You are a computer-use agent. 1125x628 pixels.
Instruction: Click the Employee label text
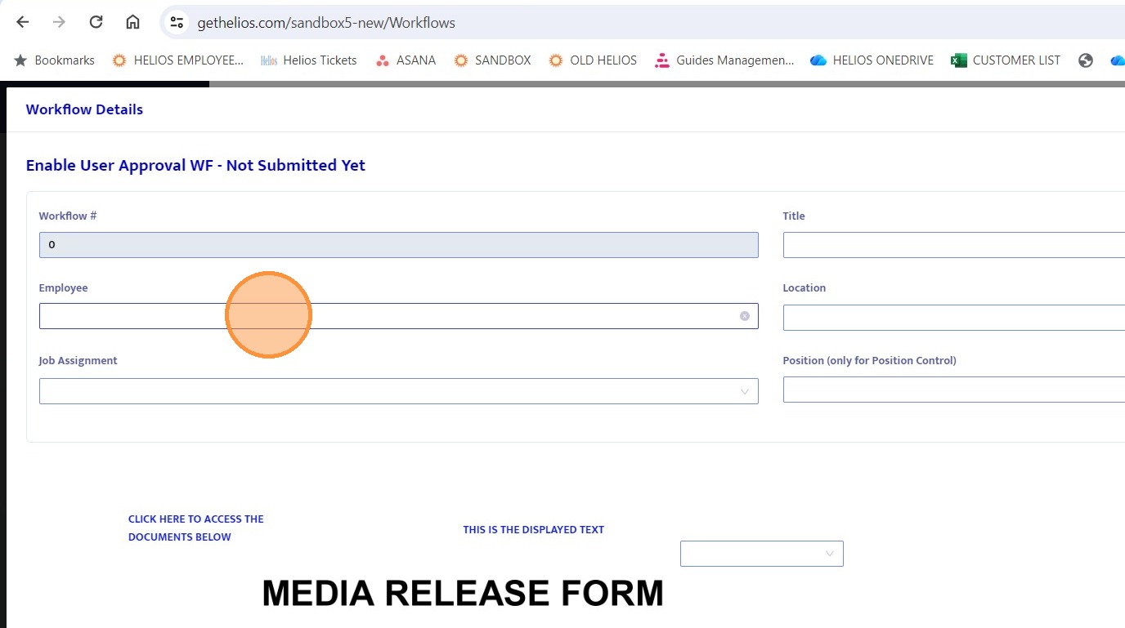[x=63, y=287]
